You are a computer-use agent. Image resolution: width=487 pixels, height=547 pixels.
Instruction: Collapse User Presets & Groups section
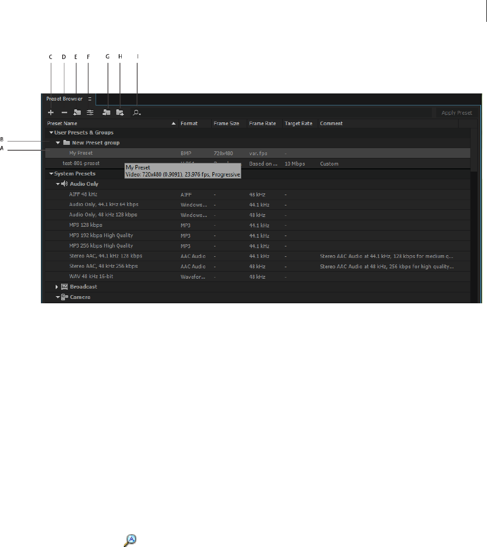pyautogui.click(x=51, y=133)
